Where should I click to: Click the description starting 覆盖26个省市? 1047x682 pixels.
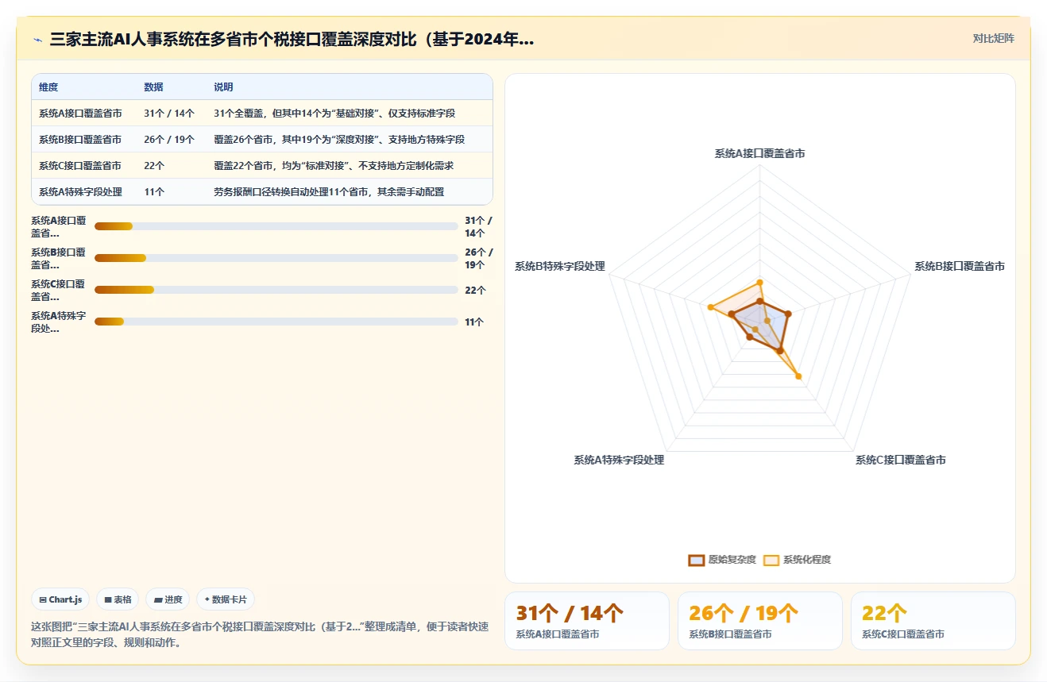point(339,140)
